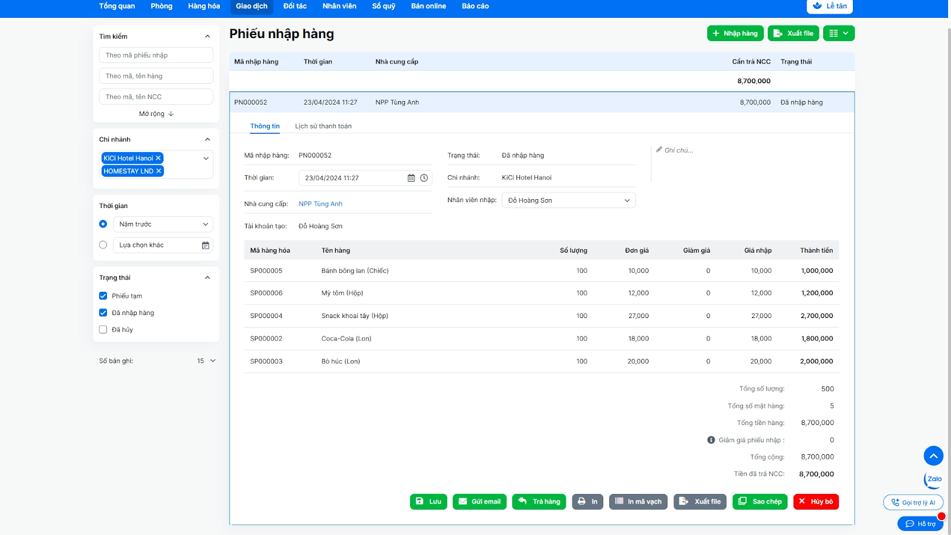The width and height of the screenshot is (951, 535).
Task: Open the Sổ quỹ menu
Action: pos(384,6)
